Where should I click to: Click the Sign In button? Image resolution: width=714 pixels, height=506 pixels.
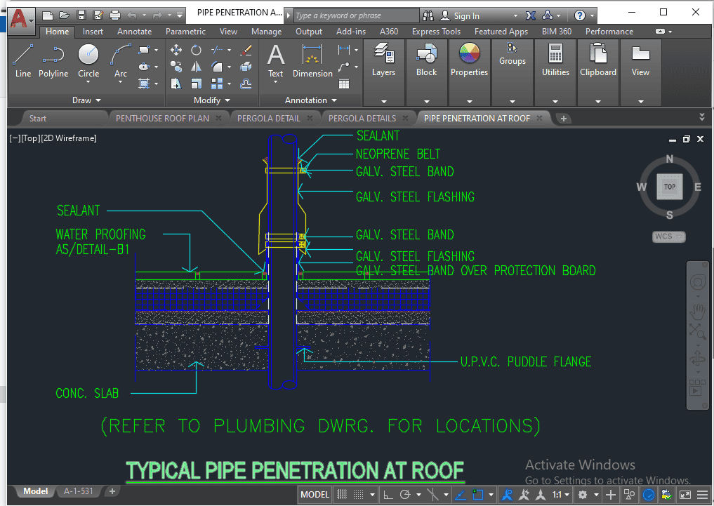click(x=466, y=15)
